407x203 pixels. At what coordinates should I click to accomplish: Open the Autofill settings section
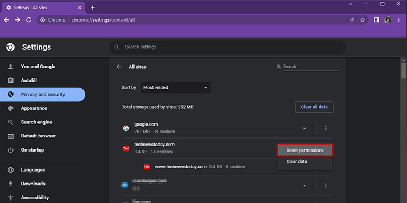[x=29, y=81]
